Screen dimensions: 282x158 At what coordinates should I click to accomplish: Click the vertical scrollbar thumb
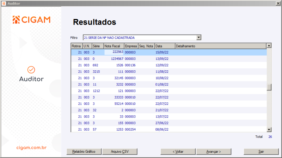(x=269, y=87)
